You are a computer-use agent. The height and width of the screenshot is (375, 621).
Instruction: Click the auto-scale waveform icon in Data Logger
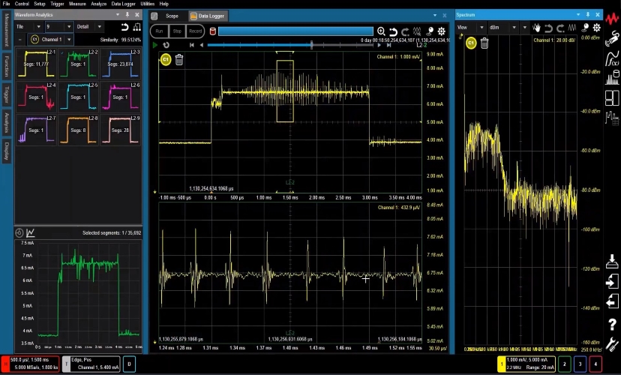click(417, 31)
